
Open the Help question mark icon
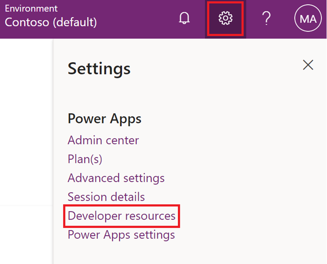(x=267, y=18)
